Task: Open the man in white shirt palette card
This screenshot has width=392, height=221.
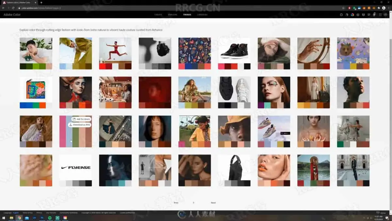Action: 36,53
